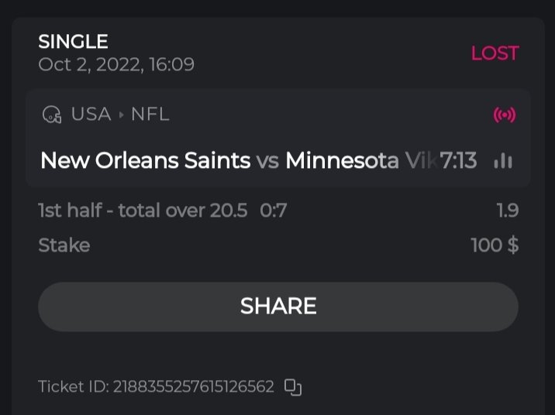The width and height of the screenshot is (555, 415).
Task: Open match statistics bar chart icon
Action: pos(503,160)
